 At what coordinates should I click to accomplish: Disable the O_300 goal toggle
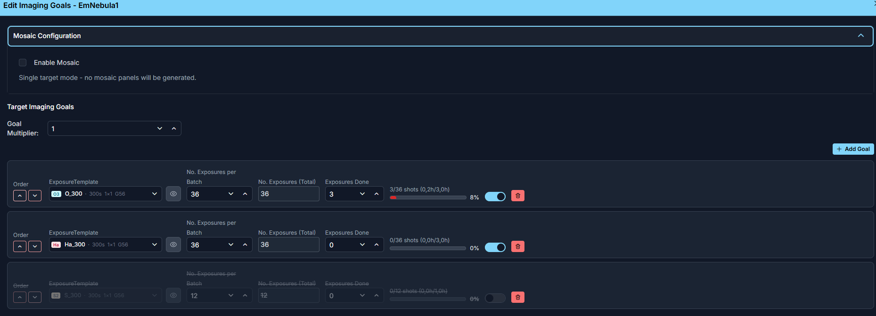pos(495,197)
